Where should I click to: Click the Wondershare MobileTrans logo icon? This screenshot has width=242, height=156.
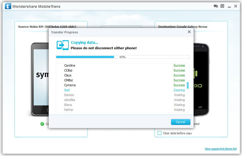[8, 6]
